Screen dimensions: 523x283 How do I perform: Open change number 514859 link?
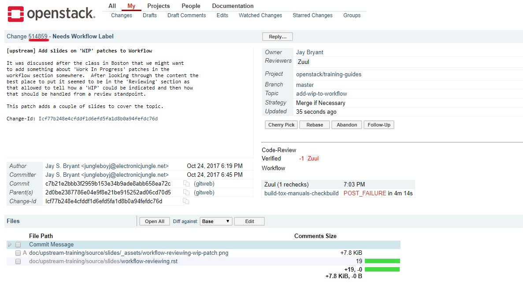pos(38,36)
